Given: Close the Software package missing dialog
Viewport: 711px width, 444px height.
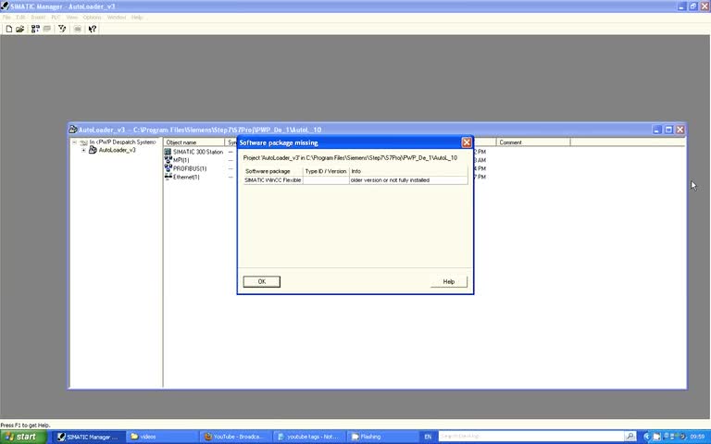Looking at the screenshot, I should coord(467,142).
